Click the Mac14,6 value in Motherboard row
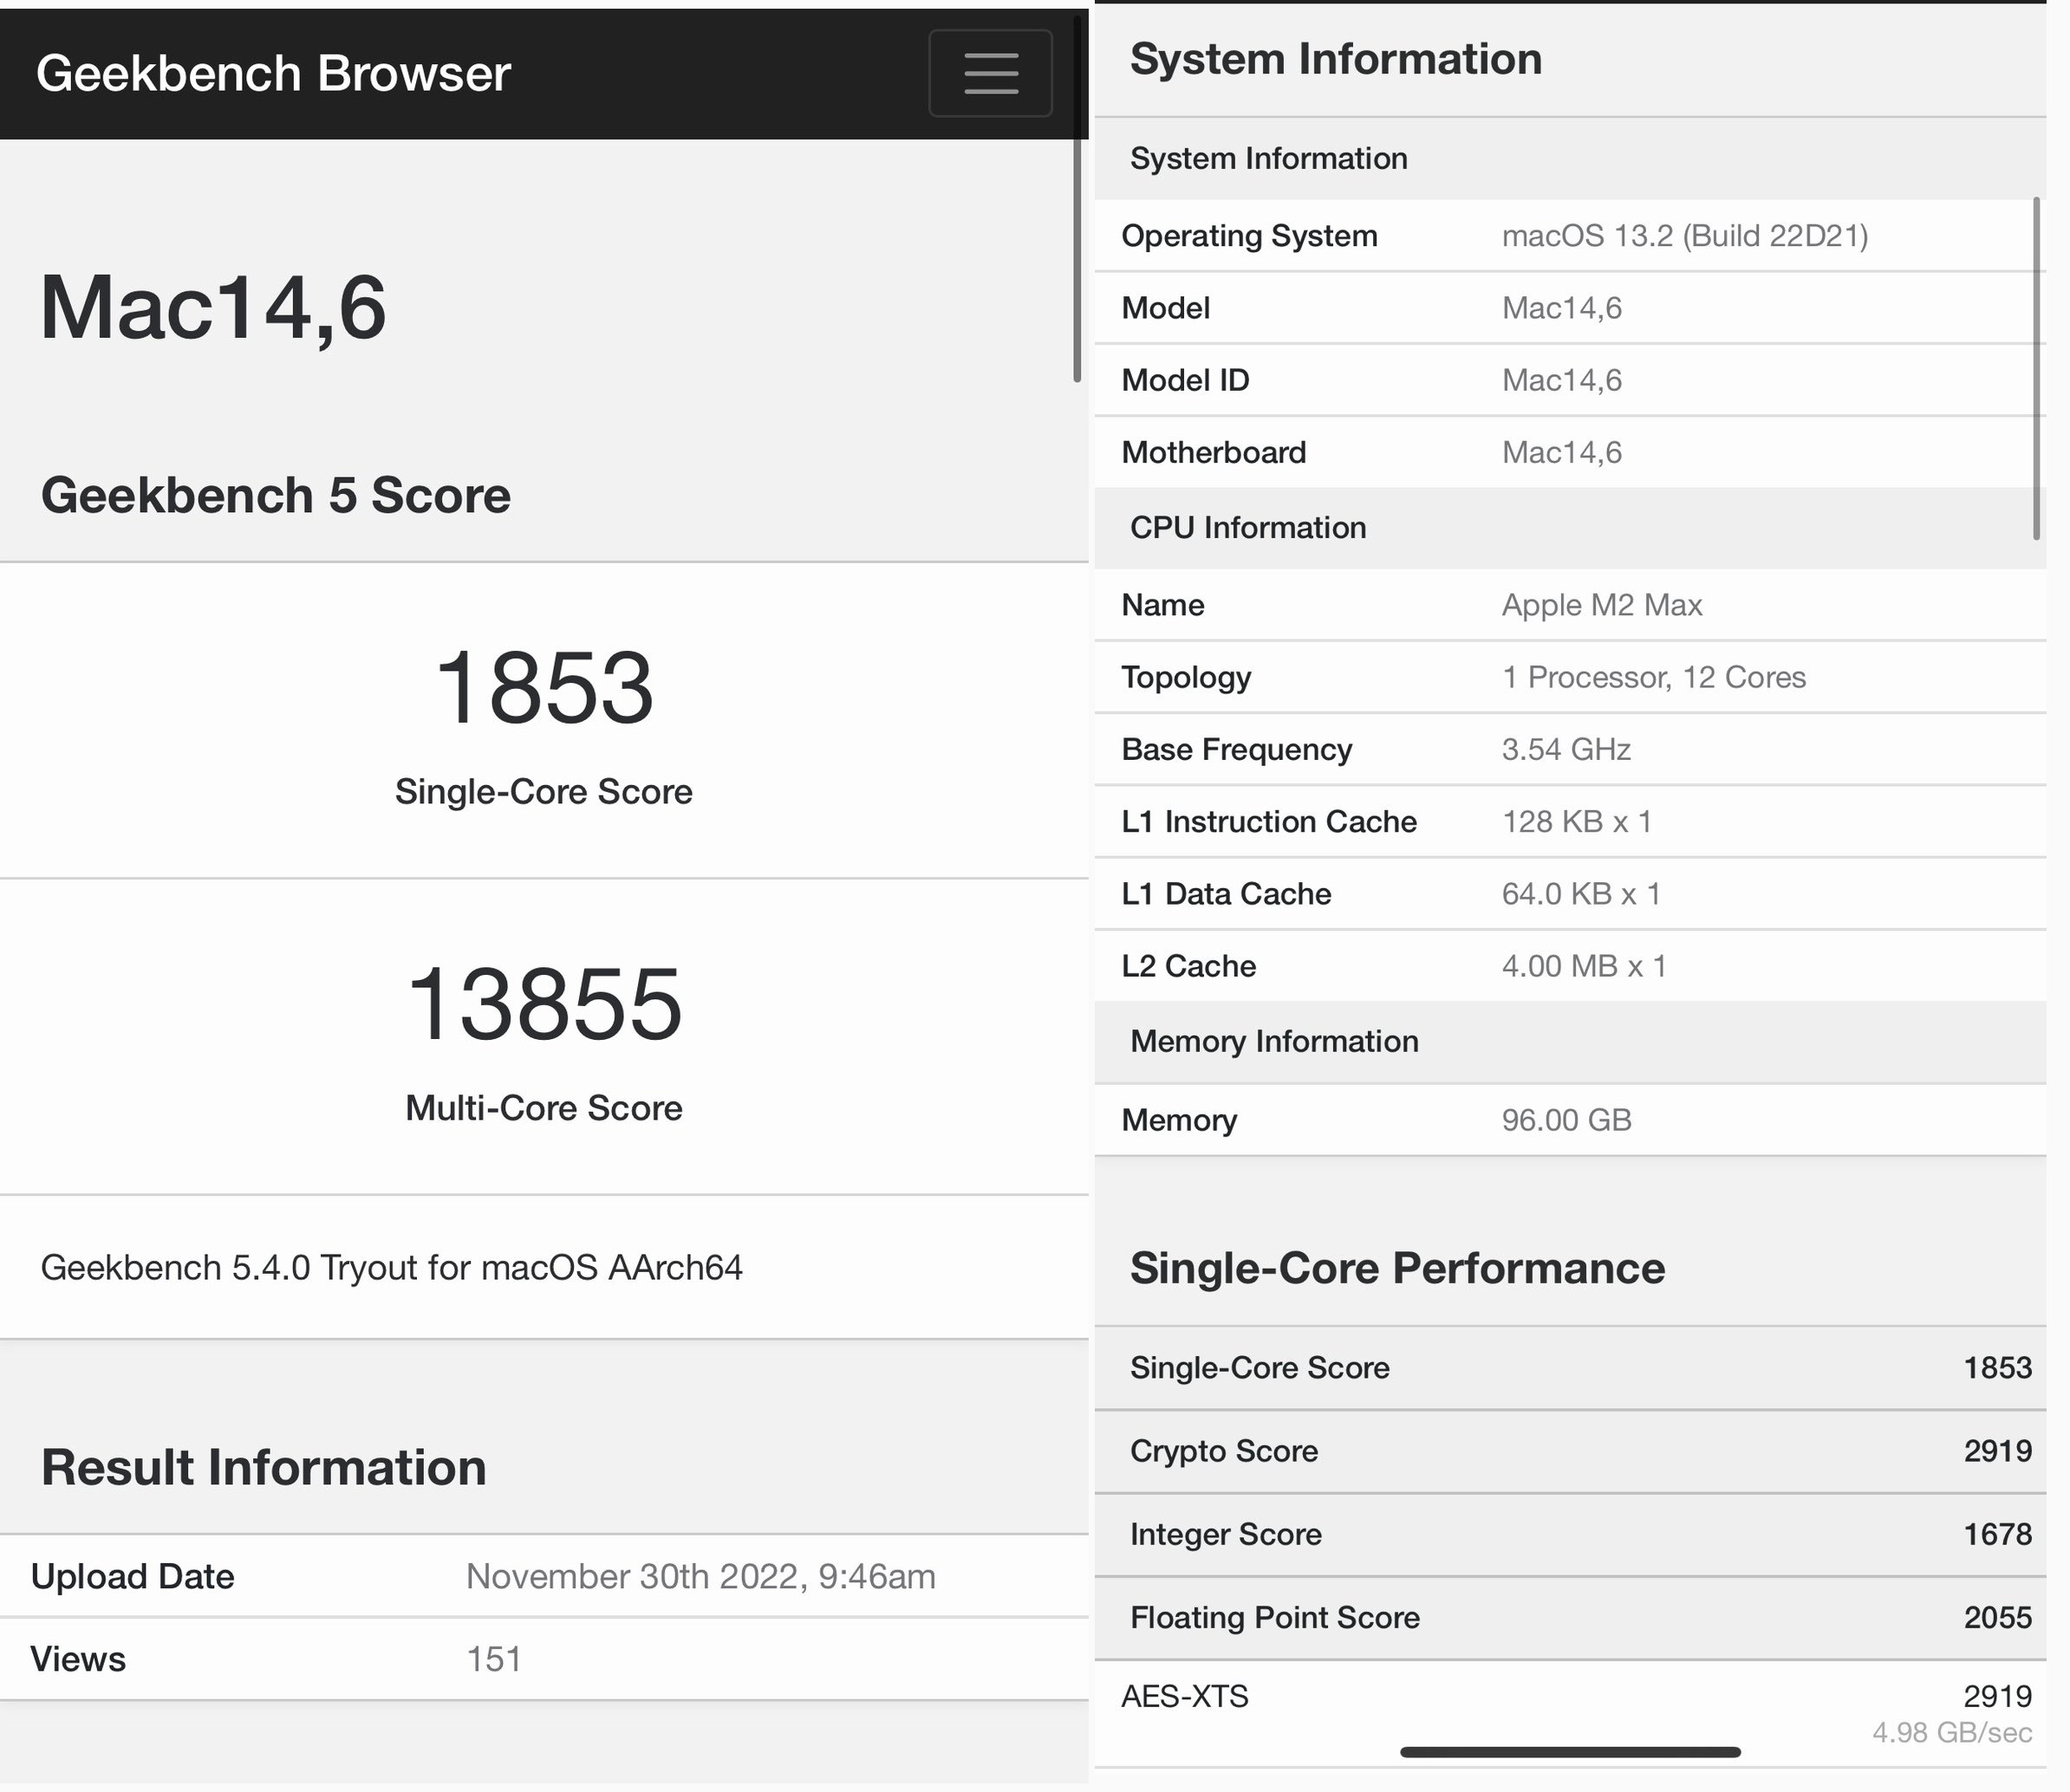 click(x=1562, y=452)
